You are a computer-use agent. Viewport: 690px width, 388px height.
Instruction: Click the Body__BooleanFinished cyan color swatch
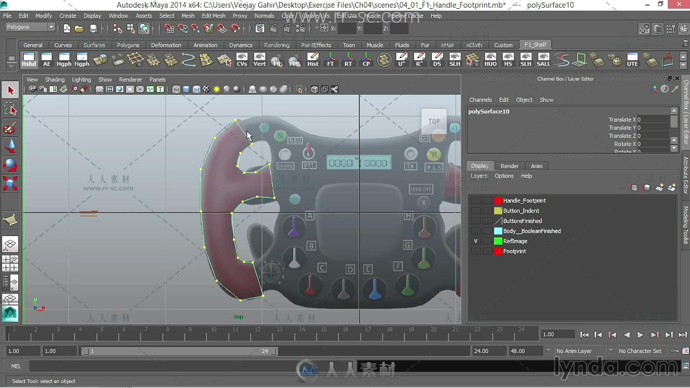click(x=499, y=231)
